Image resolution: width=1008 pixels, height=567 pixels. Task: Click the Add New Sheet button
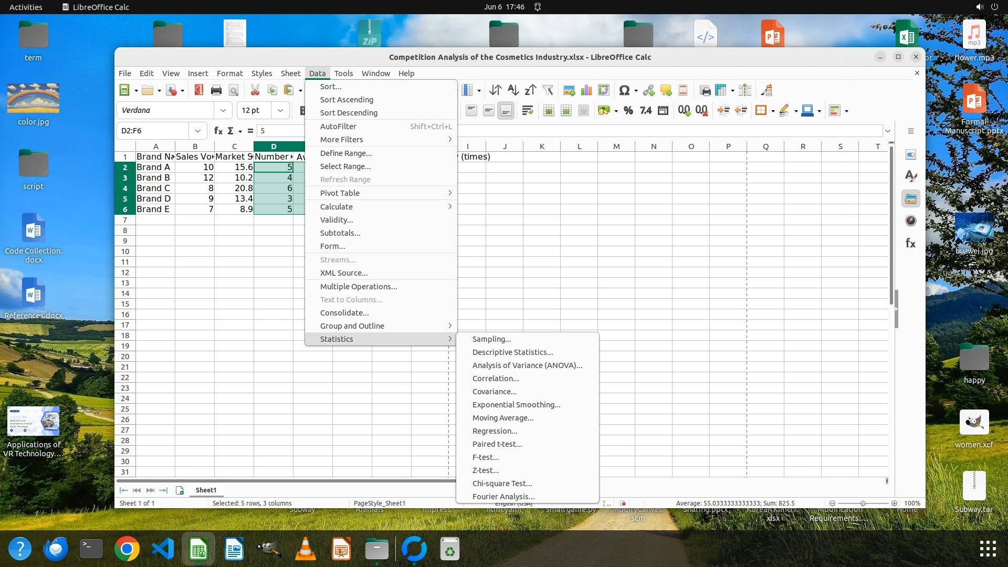[180, 490]
